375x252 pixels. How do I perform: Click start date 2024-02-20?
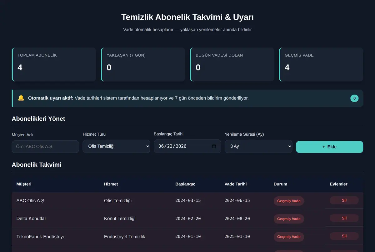coord(188,219)
